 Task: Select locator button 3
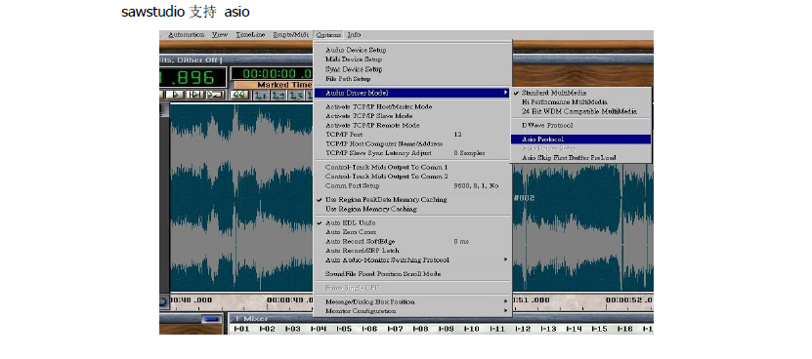click(x=296, y=96)
